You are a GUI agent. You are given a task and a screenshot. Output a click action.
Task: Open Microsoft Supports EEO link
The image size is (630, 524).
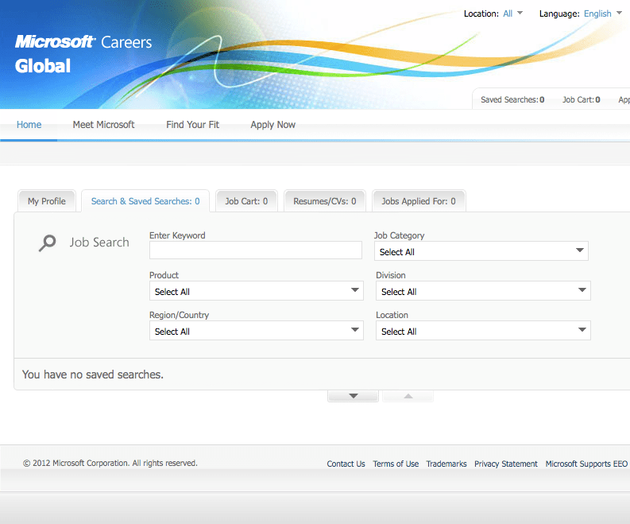pos(586,464)
